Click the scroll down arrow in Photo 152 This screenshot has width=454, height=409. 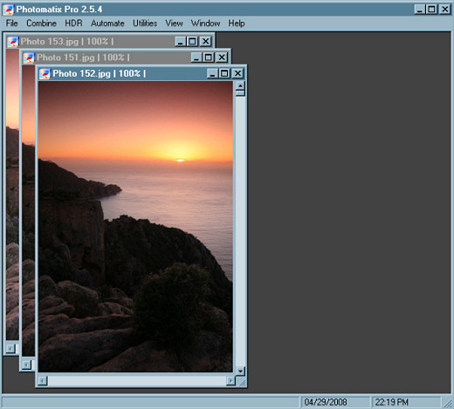240,371
